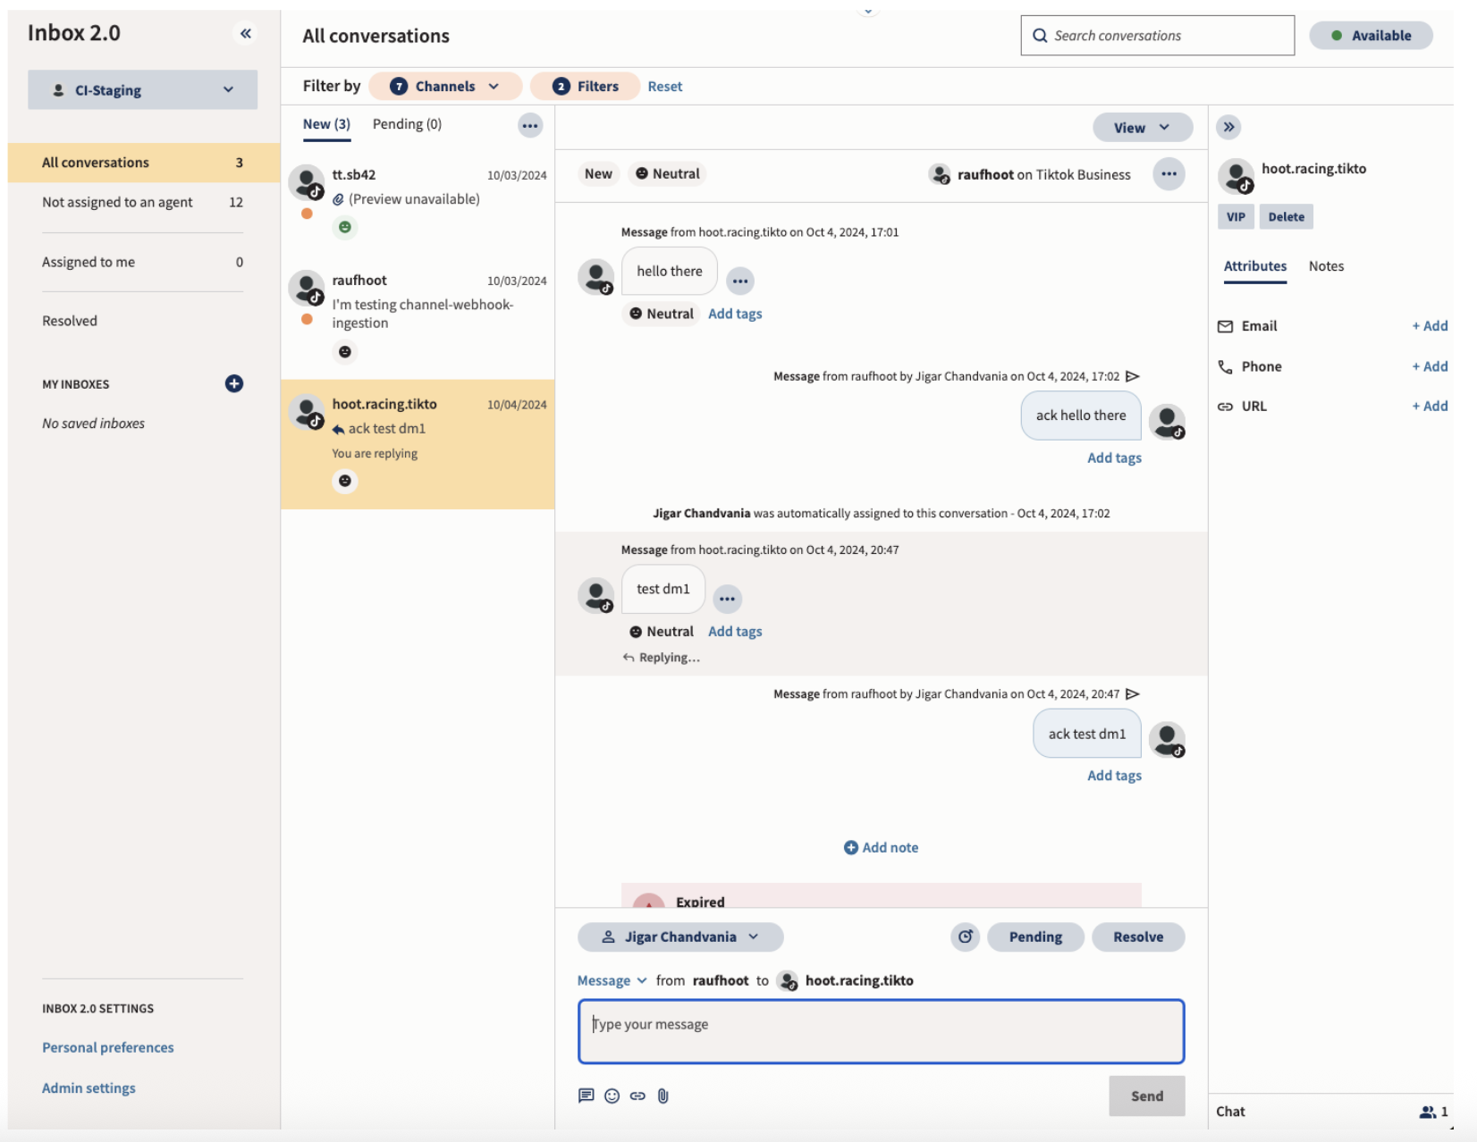Open the Notes tab

[x=1326, y=266]
